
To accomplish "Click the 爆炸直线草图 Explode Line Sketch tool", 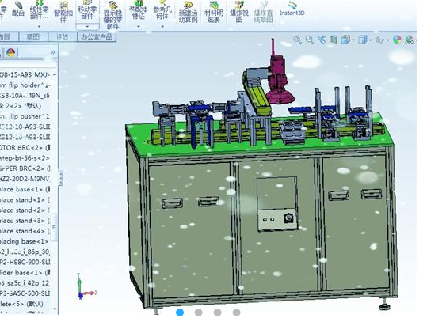I will click(x=263, y=12).
